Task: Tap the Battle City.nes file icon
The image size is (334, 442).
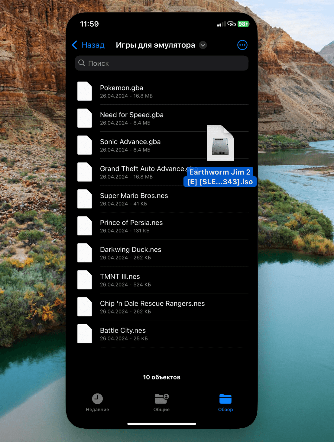Action: [x=85, y=334]
